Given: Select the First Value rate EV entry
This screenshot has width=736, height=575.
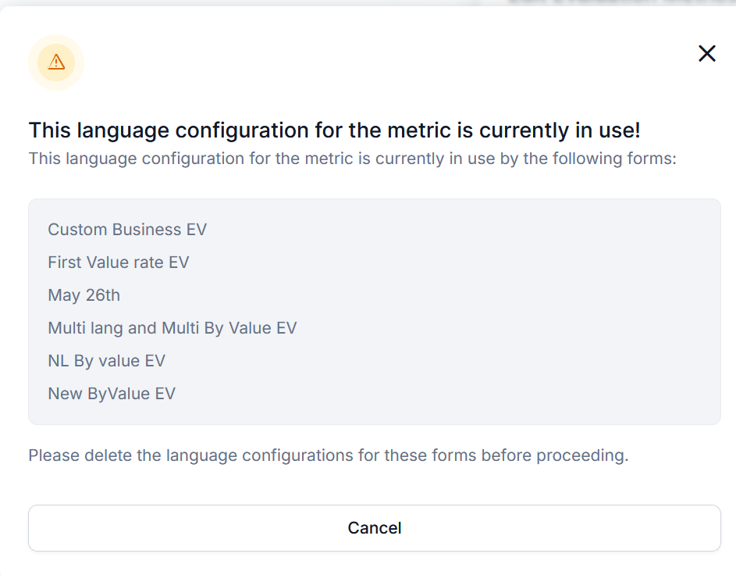Looking at the screenshot, I should [119, 262].
